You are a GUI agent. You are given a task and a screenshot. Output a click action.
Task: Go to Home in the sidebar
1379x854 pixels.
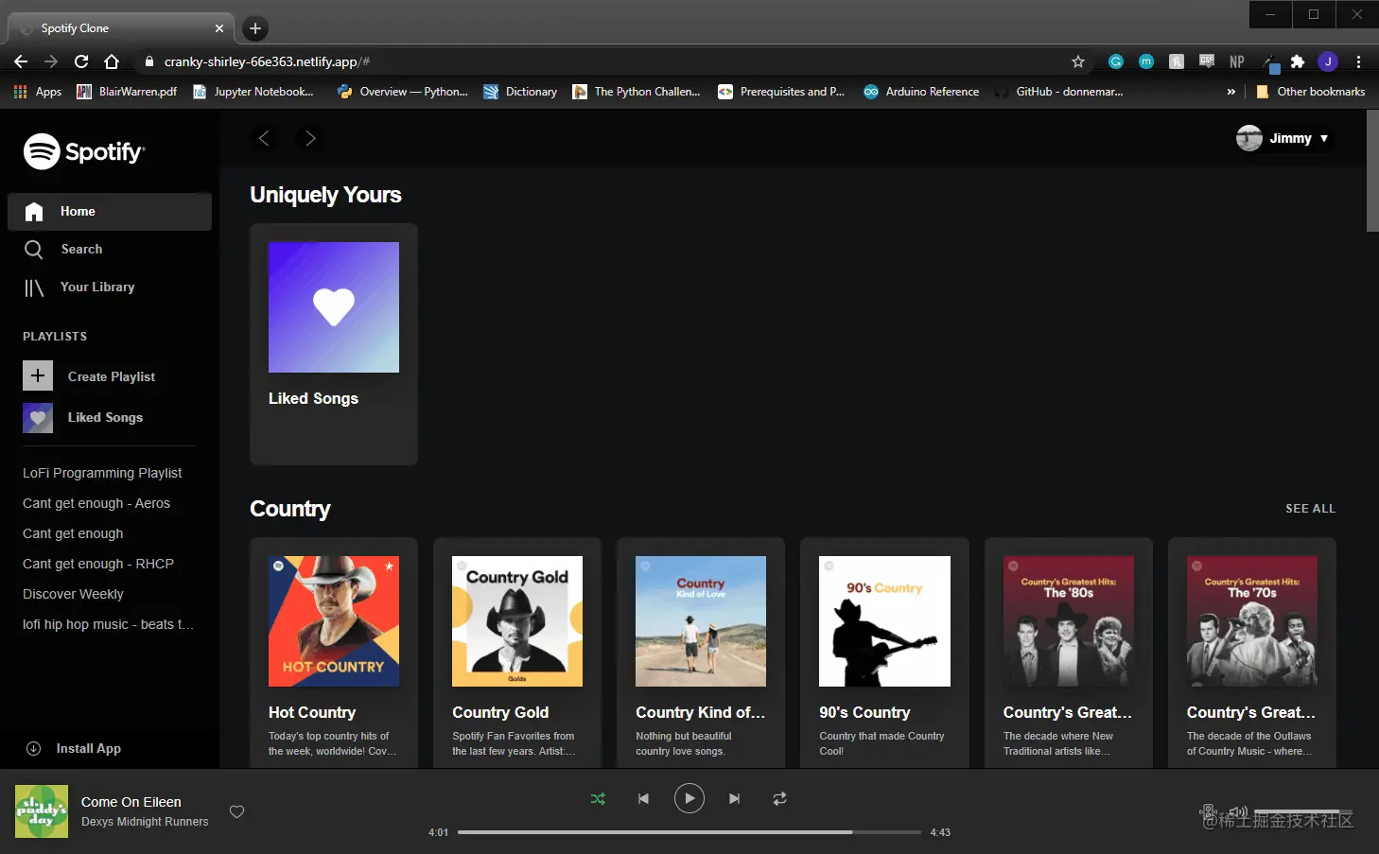point(110,212)
